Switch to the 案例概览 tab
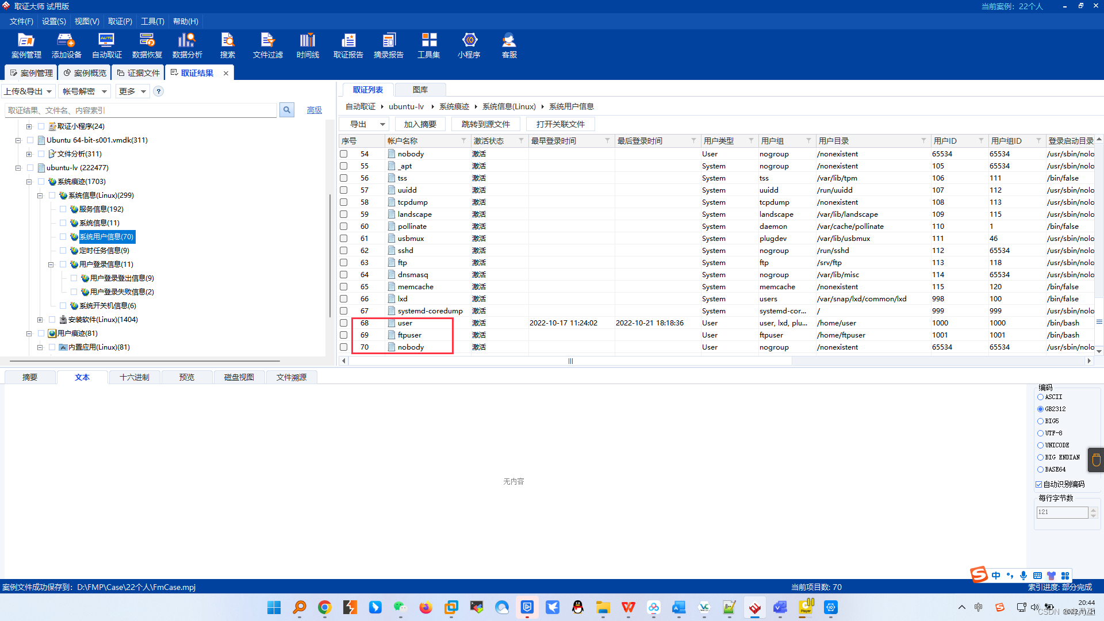The width and height of the screenshot is (1104, 621). (85, 73)
